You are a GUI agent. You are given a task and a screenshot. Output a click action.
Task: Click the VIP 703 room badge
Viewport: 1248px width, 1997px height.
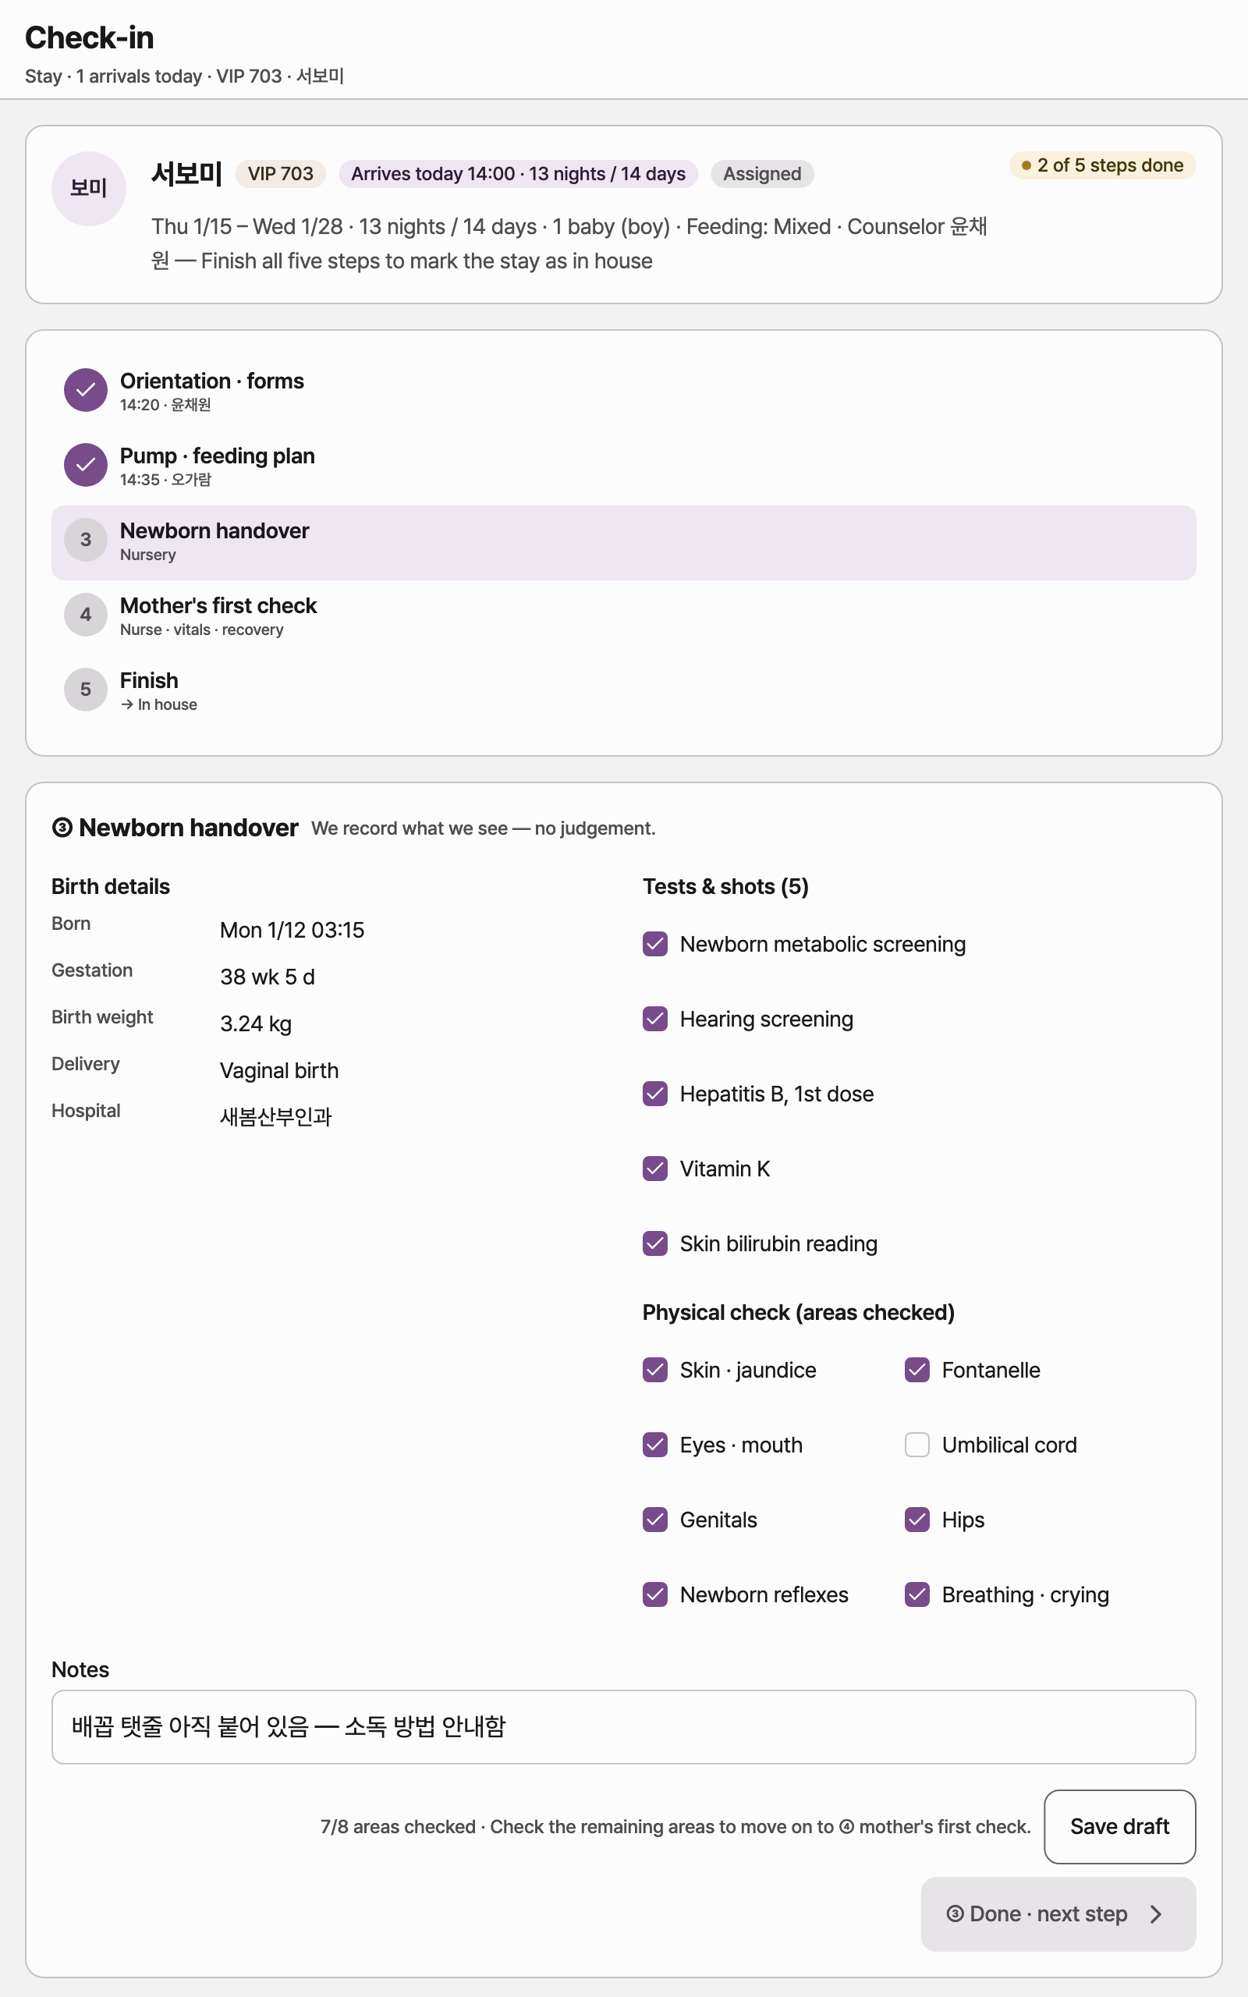tap(281, 174)
